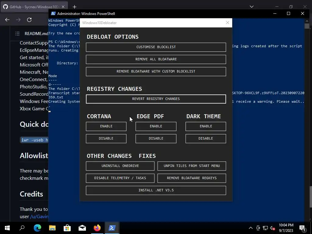Close the Windows10Debloater dialog
The height and width of the screenshot is (234, 312).
[228, 23]
